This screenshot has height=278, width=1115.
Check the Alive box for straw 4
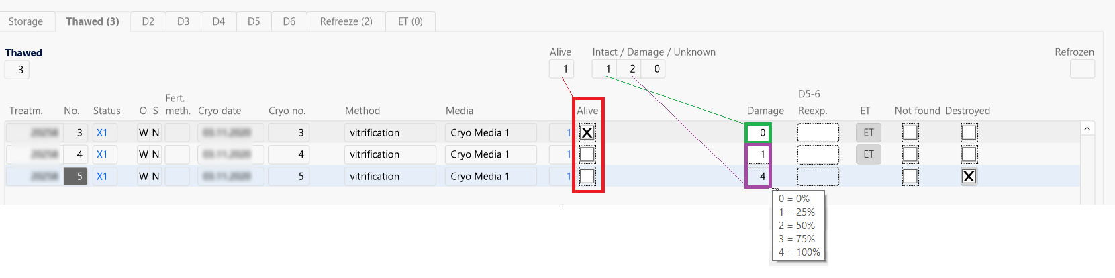point(587,154)
